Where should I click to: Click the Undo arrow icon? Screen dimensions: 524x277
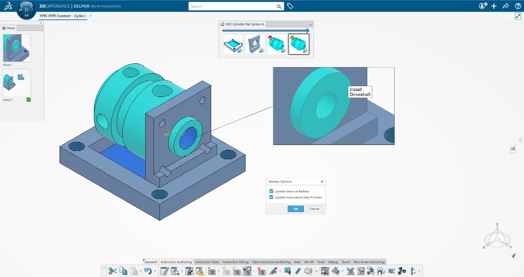pos(148,271)
